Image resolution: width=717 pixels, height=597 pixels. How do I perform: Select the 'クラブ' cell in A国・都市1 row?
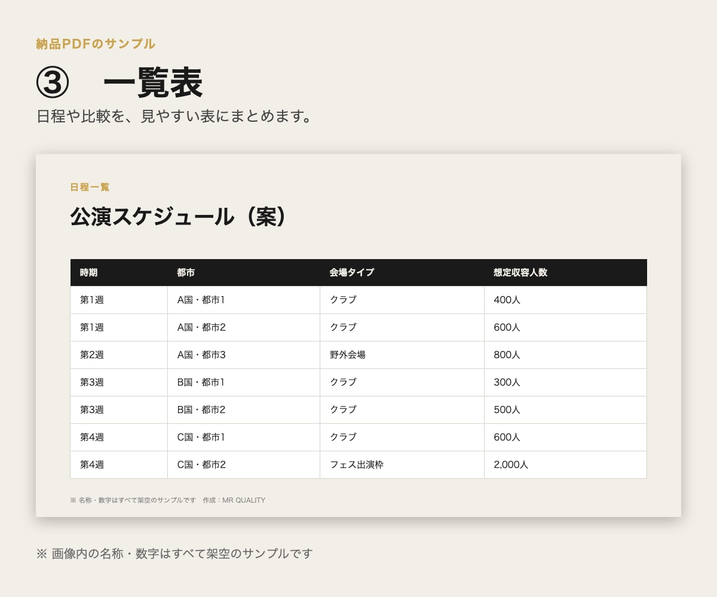point(402,300)
